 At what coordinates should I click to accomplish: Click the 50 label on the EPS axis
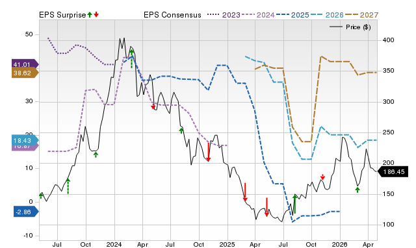29,34
